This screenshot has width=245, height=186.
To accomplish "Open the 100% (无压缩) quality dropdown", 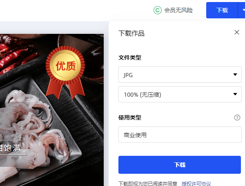I will point(180,94).
